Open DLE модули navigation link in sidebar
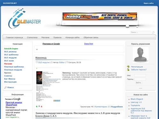The height and width of the screenshot is (119, 159). 10,58
